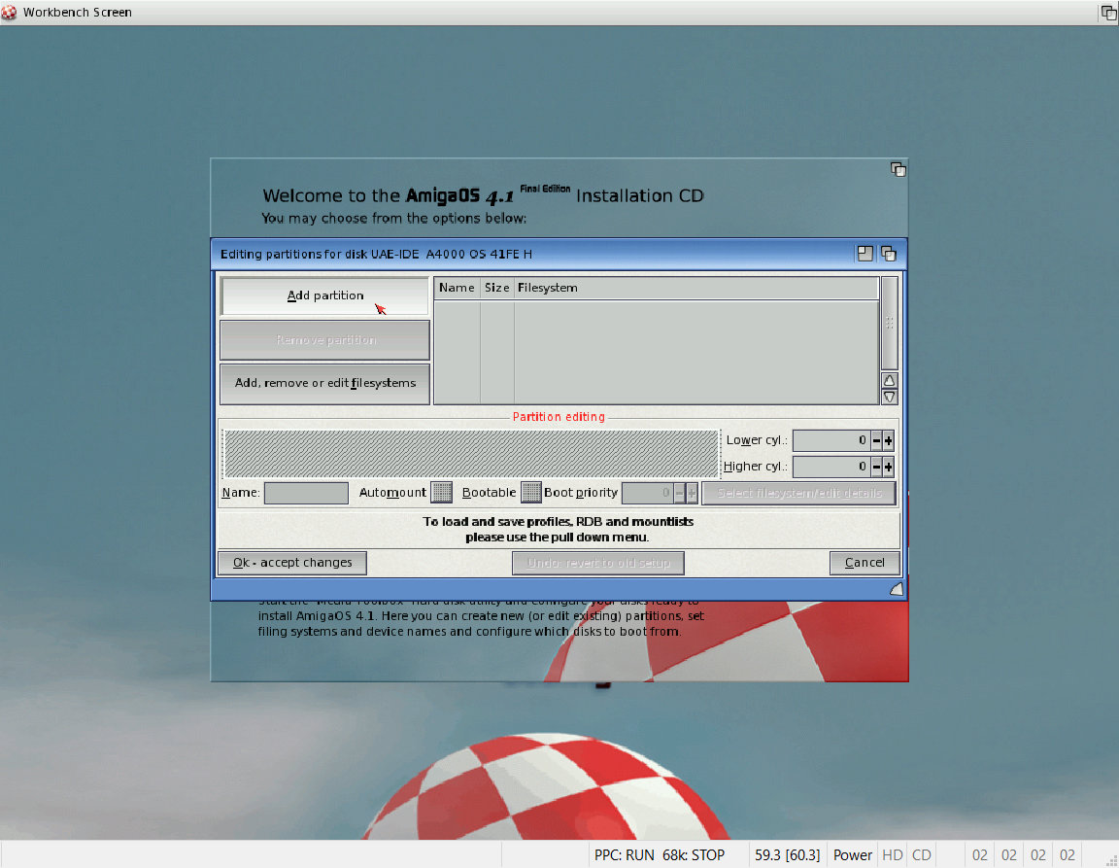
Task: Click the partition list scroll up arrow
Action: (889, 380)
